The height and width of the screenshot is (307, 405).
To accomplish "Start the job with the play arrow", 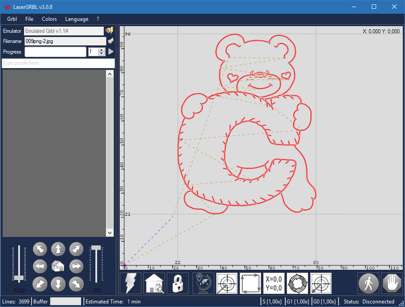I will point(111,51).
